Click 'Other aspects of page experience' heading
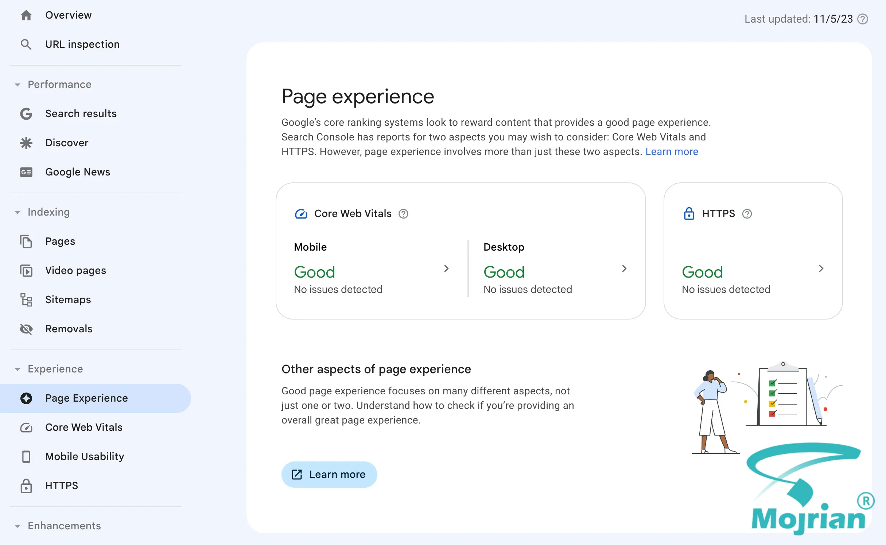886x545 pixels. 376,369
